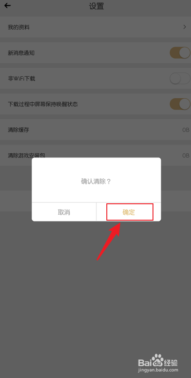This screenshot has height=378, width=191.
Task: Open the jingyan.baidu.com link text
Action: 158,369
